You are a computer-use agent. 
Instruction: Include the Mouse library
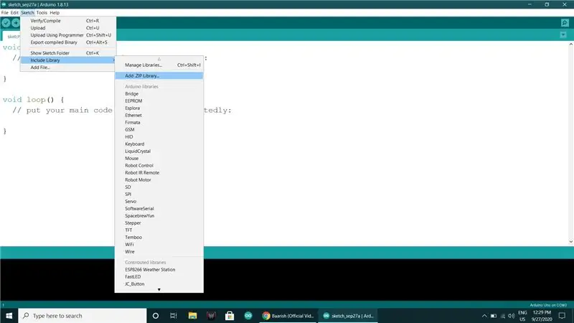(159, 159)
